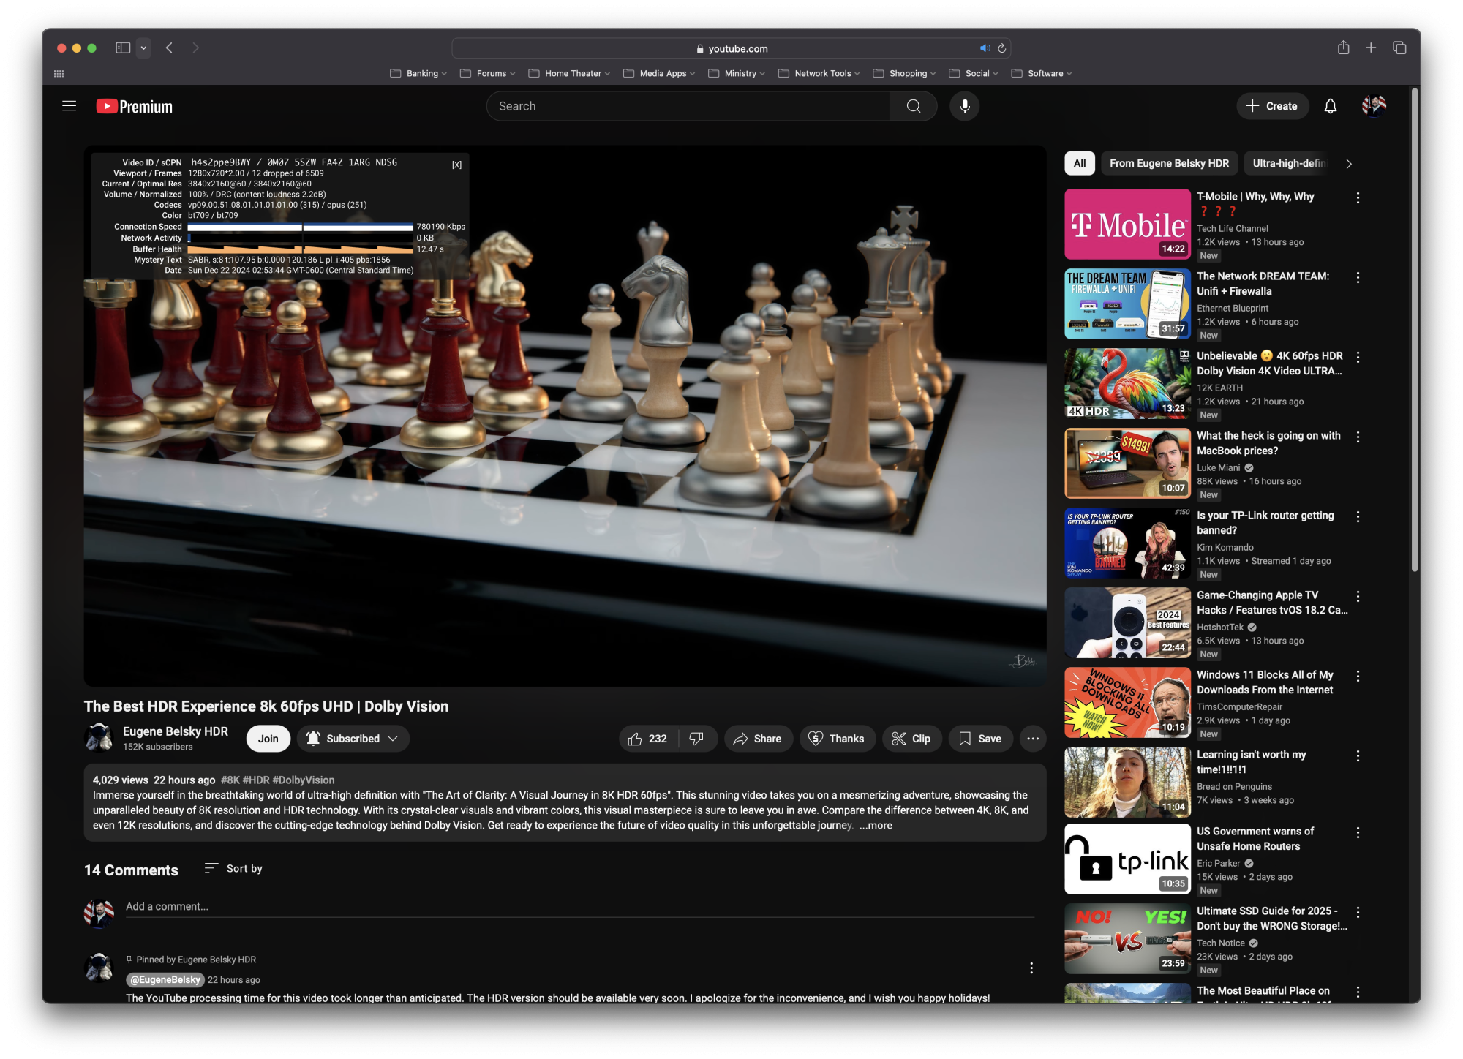Click the page vertical scrollbar

coord(1415,329)
